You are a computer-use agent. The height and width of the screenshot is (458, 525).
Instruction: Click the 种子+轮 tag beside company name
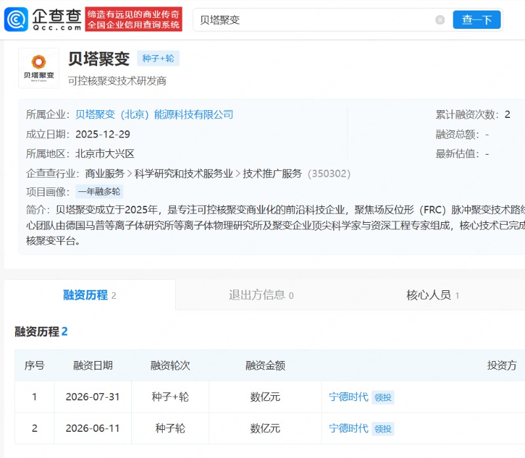pyautogui.click(x=158, y=58)
